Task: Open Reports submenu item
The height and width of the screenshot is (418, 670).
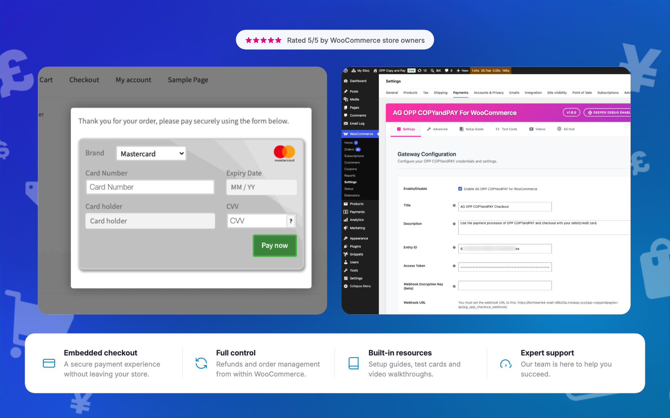Action: tap(350, 175)
